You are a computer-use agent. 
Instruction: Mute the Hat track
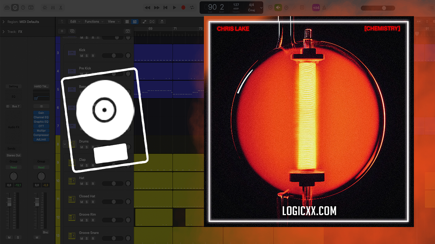82,184
